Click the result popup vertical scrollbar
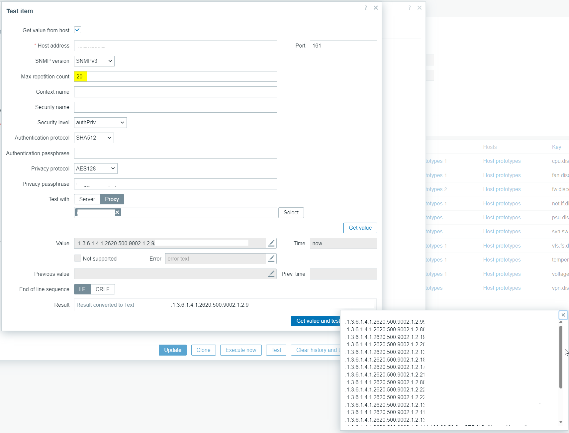Viewport: 569px width, 433px height. click(x=561, y=357)
